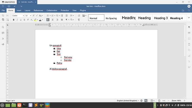
Task: Click the Select All icon
Action: tap(8, 20)
